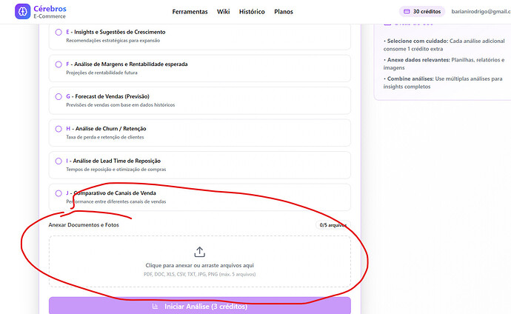Select option G Forecast de Vendas
The image size is (511, 314).
tap(199, 100)
